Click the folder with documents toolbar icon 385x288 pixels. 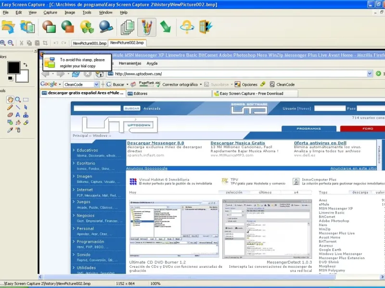click(27, 27)
